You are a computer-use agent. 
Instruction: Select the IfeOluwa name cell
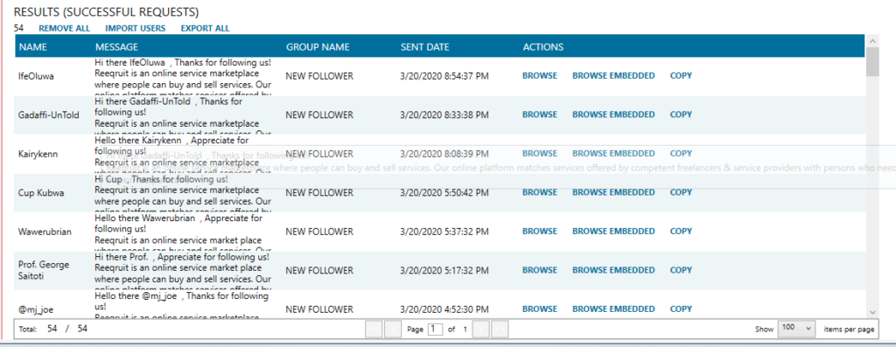(36, 76)
